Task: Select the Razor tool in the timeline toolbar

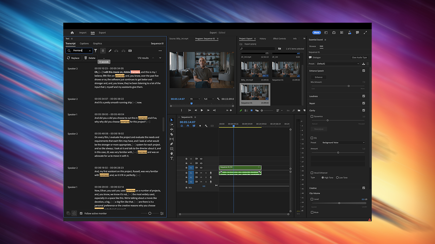Action: click(172, 134)
